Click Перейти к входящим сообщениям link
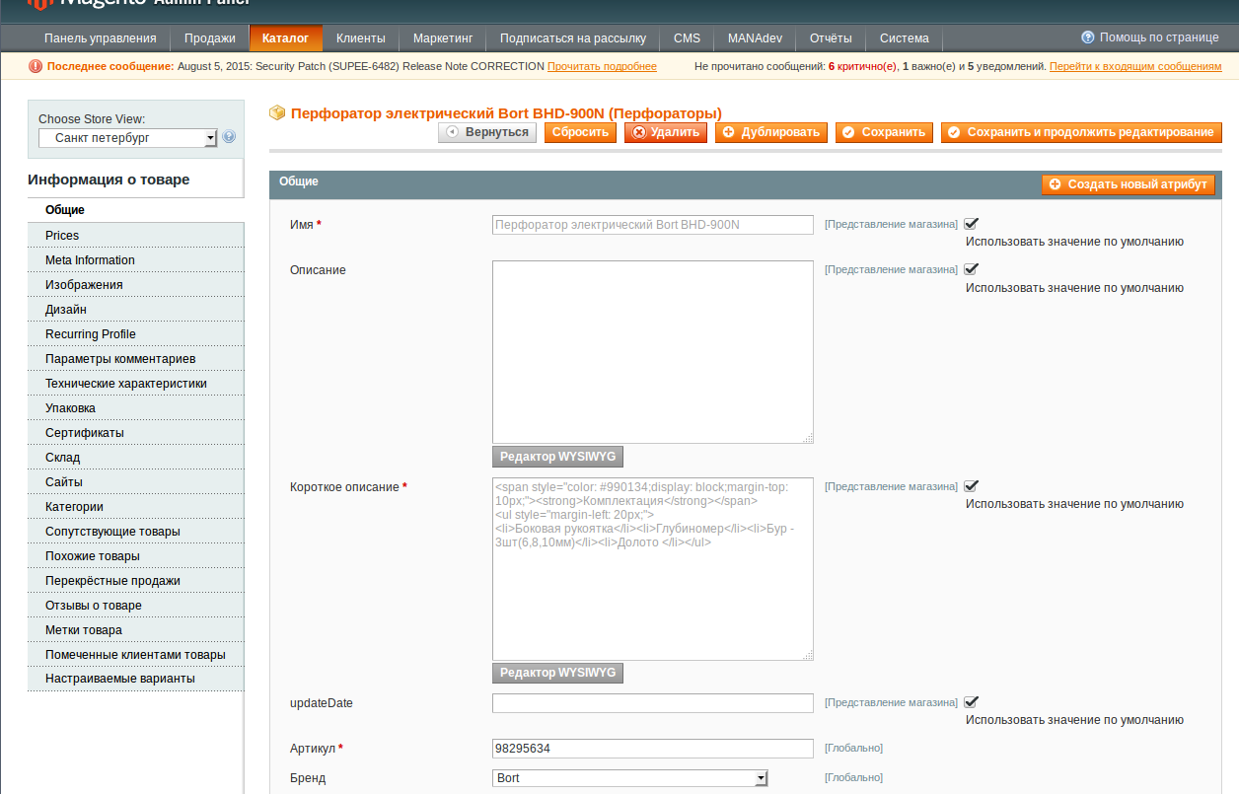The width and height of the screenshot is (1239, 794). coord(1135,66)
